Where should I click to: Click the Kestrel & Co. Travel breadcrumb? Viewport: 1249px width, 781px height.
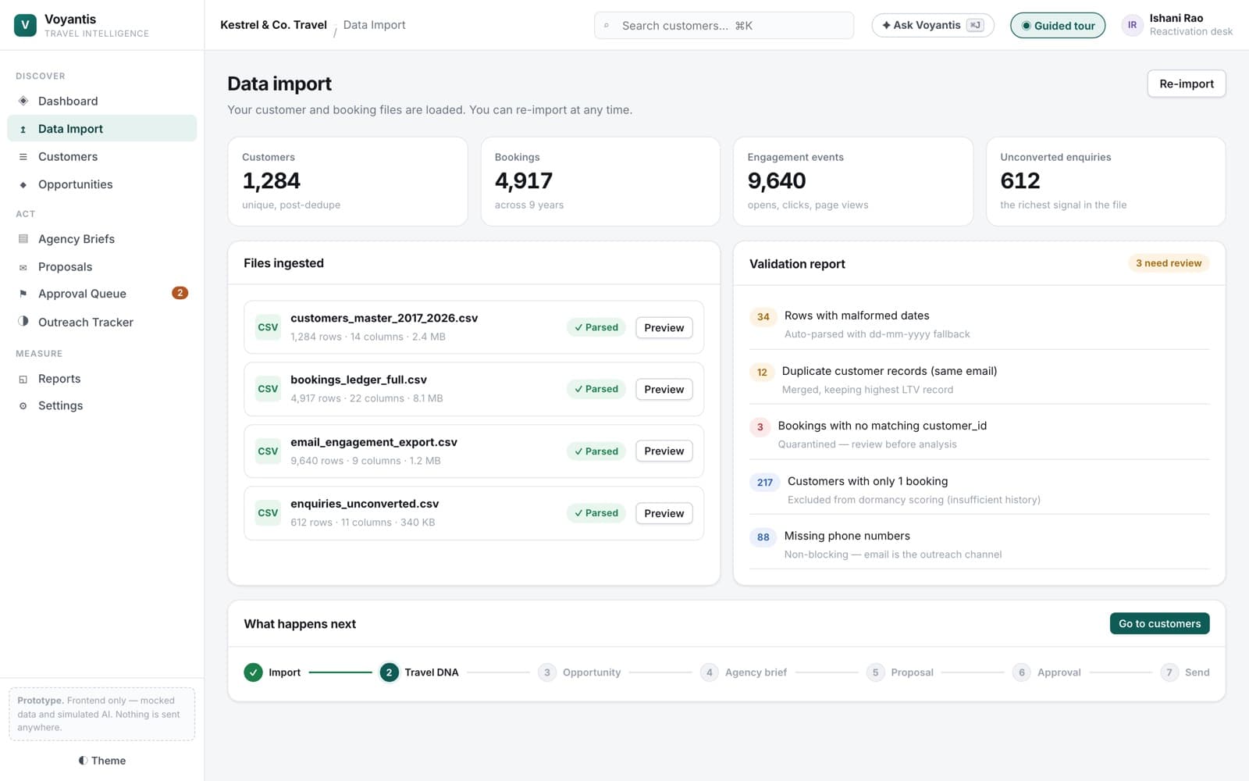273,25
